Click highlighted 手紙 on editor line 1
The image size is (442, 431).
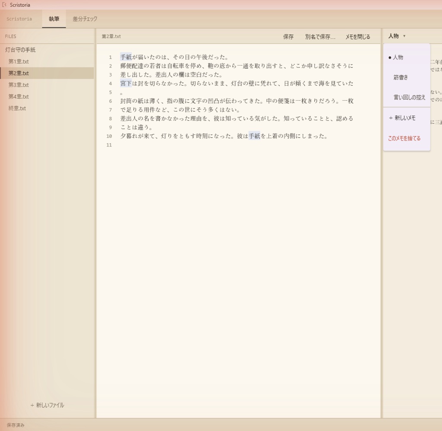pos(126,57)
